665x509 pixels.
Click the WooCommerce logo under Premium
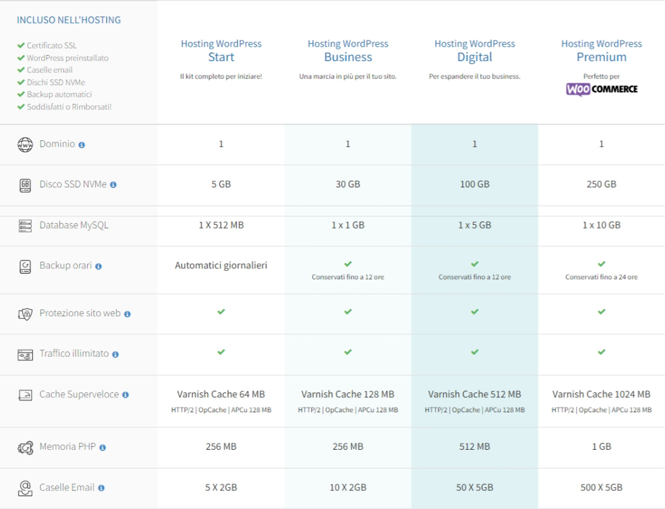[601, 89]
